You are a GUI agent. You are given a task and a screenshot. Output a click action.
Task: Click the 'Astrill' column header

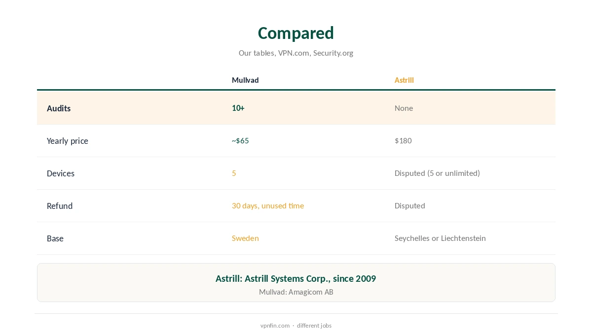coord(404,80)
